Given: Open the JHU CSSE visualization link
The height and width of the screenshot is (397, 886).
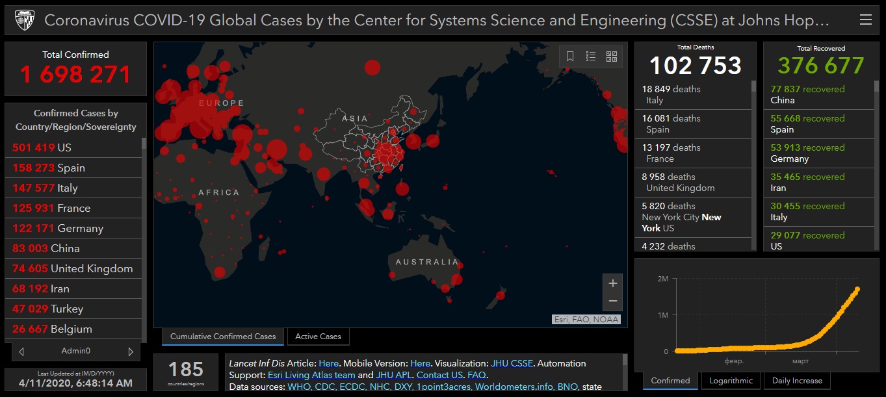Looking at the screenshot, I should coord(512,363).
